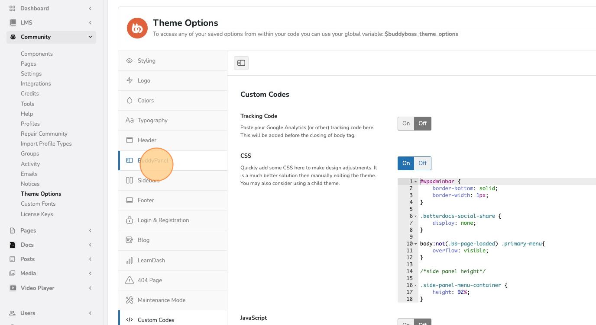Open the Integrations submenu link
Screen dimensions: 596x325
coord(36,83)
